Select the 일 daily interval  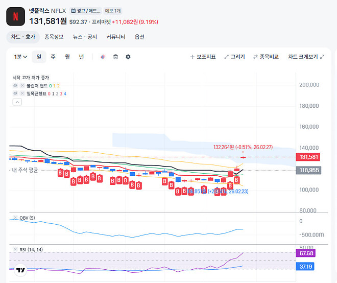pyautogui.click(x=39, y=57)
